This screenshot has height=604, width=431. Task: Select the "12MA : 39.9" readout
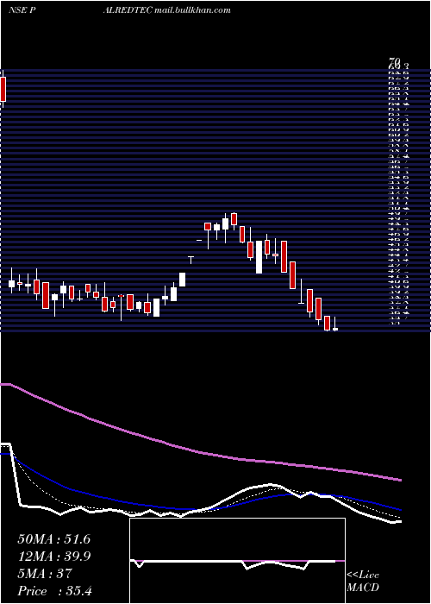[x=53, y=557]
